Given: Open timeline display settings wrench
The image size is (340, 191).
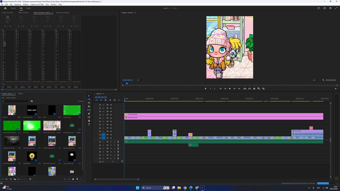Looking at the screenshot, I should point(114,100).
